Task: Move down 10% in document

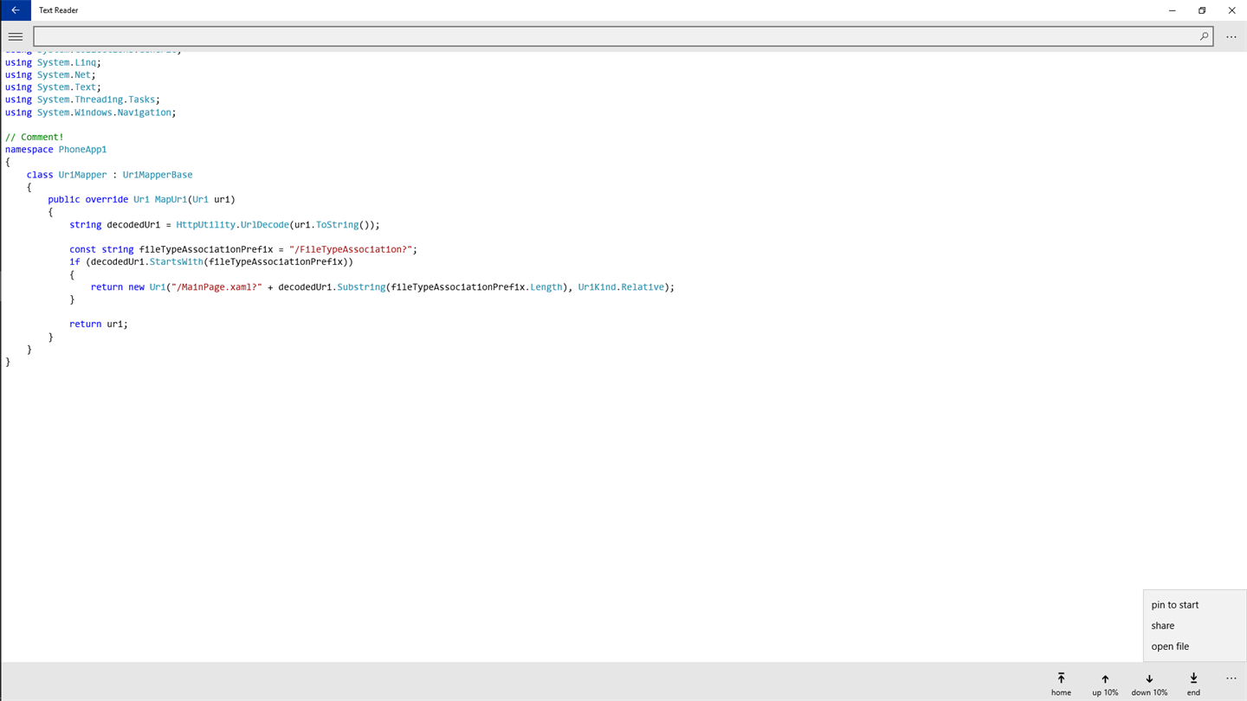Action: 1149,684
